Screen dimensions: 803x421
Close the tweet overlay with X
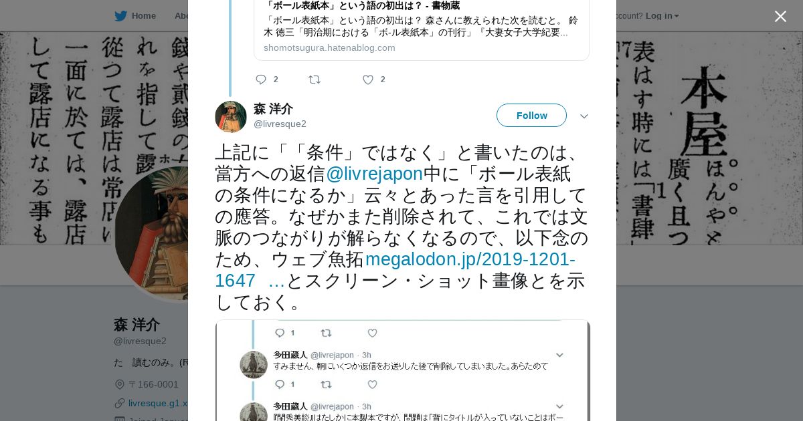[780, 16]
